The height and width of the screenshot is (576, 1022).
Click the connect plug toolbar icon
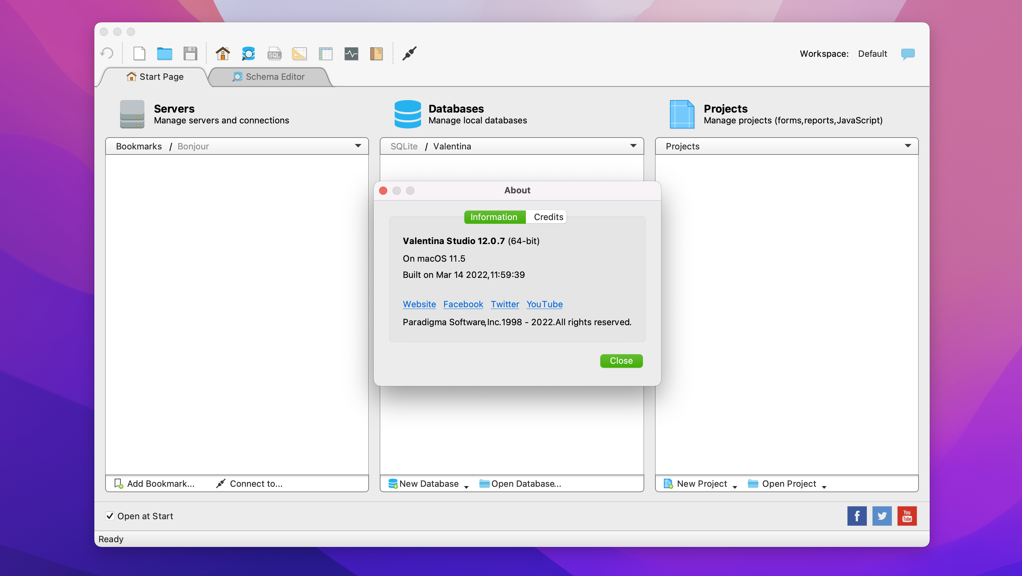click(x=410, y=53)
